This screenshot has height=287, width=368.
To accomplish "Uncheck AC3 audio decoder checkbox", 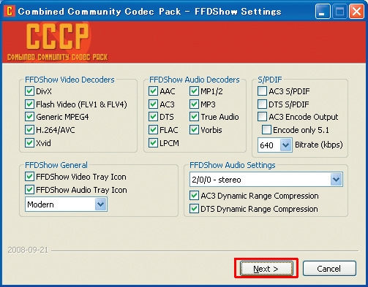I will 153,104.
